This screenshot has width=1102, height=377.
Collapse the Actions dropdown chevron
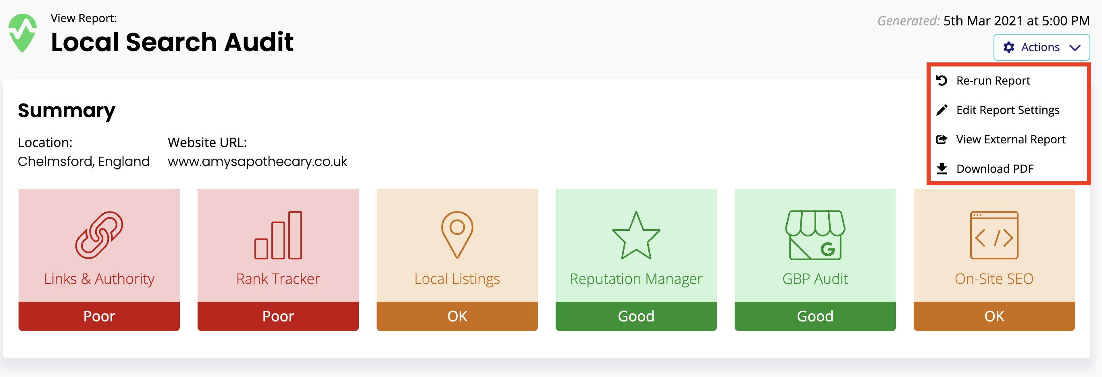(1075, 48)
